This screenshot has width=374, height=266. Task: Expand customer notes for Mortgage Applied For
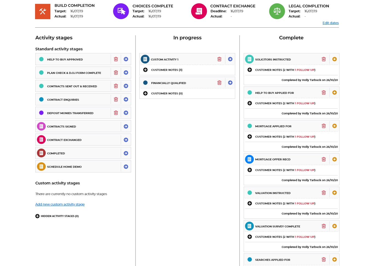click(250, 137)
